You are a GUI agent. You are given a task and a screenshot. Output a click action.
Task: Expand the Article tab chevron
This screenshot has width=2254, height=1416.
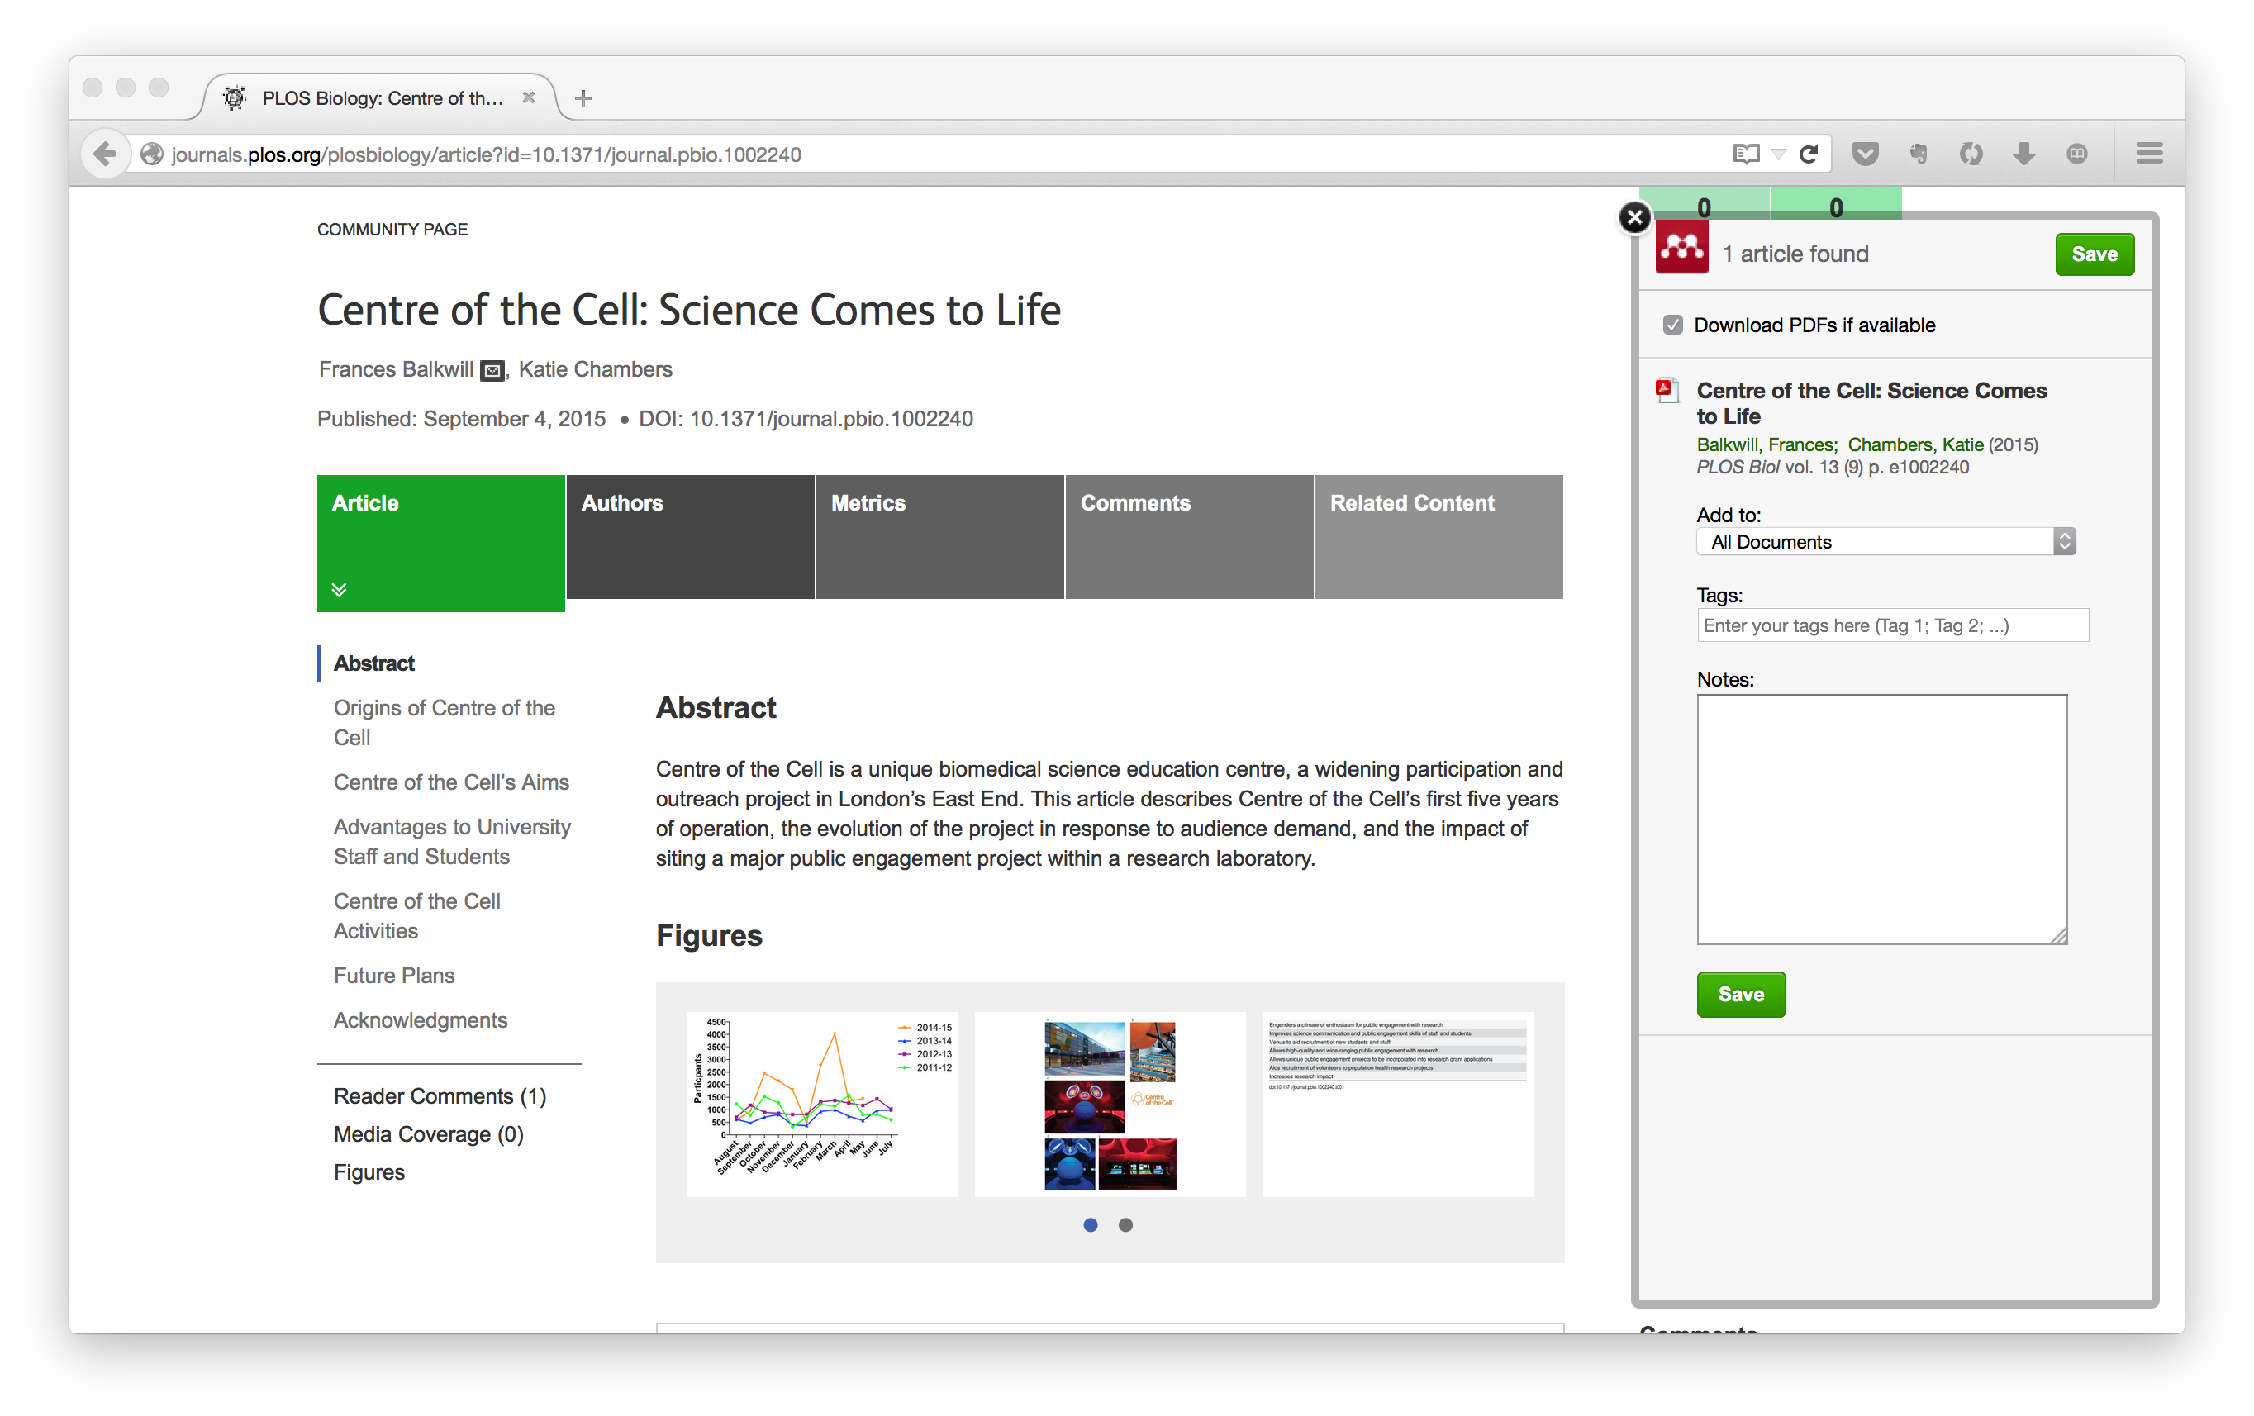pos(339,590)
